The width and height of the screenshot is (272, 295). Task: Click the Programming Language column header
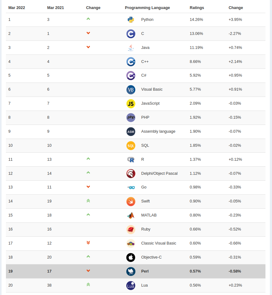click(147, 8)
